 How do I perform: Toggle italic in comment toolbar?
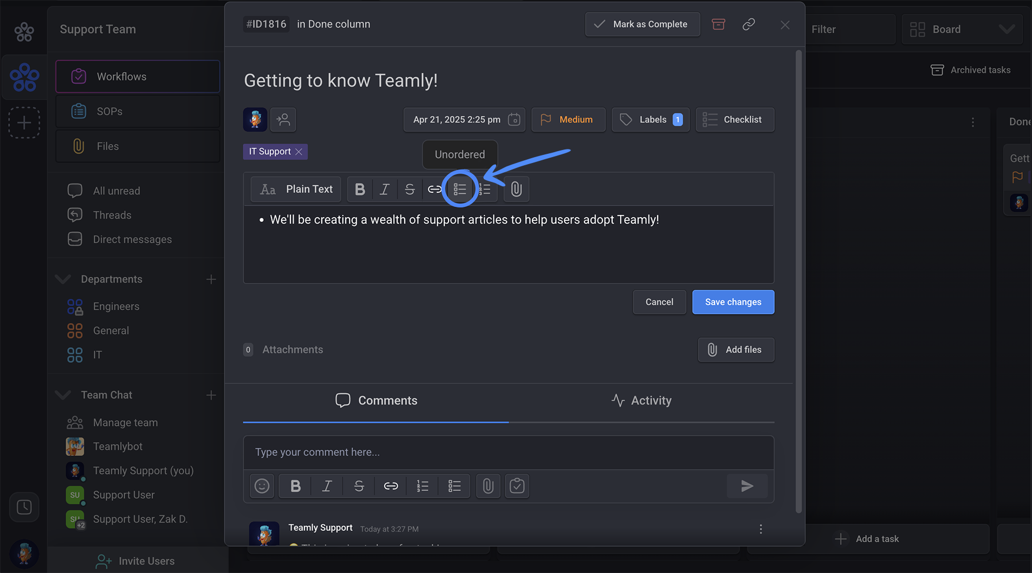327,486
